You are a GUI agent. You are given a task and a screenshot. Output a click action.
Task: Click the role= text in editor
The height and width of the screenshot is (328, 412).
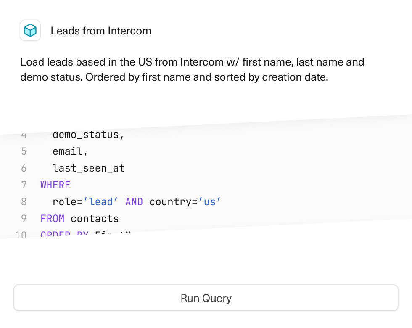coord(67,202)
